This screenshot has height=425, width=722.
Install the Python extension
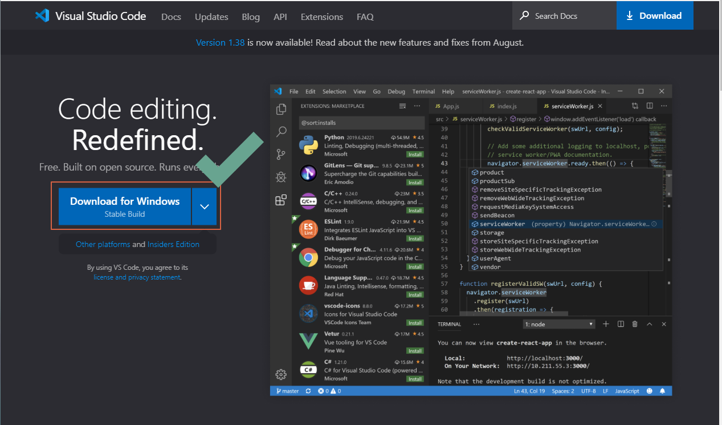click(x=414, y=155)
